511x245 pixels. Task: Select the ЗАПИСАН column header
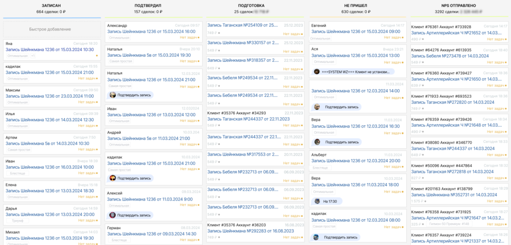pyautogui.click(x=51, y=5)
